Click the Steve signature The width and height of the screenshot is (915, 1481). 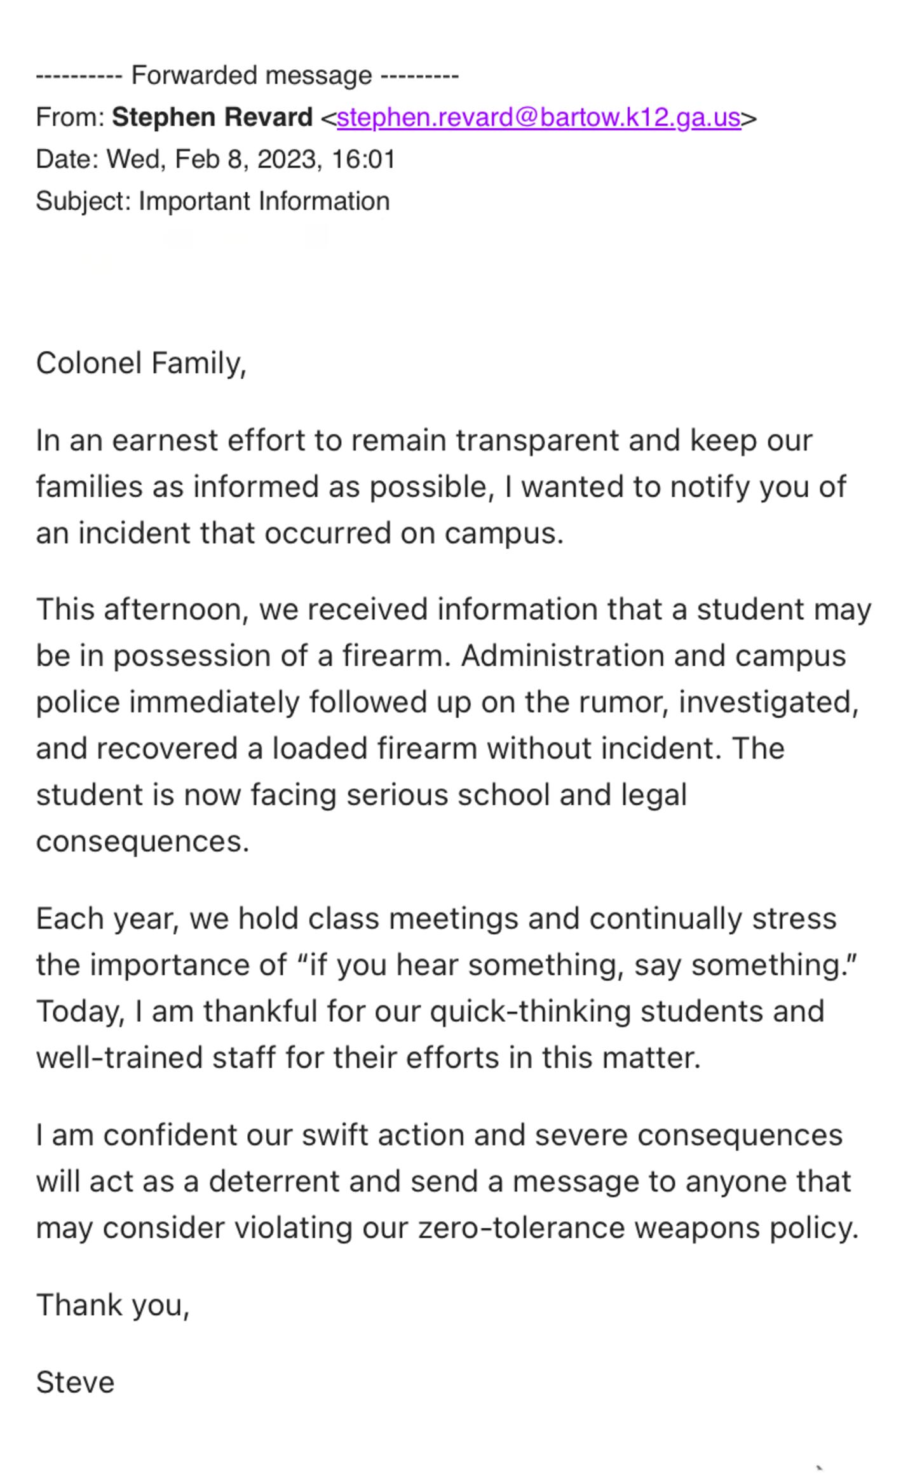75,1382
